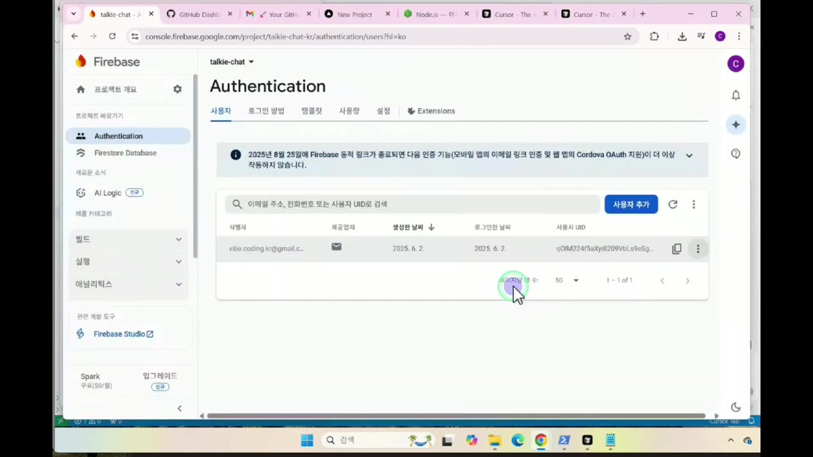
Task: Open Copilot from the taskbar
Action: click(472, 441)
